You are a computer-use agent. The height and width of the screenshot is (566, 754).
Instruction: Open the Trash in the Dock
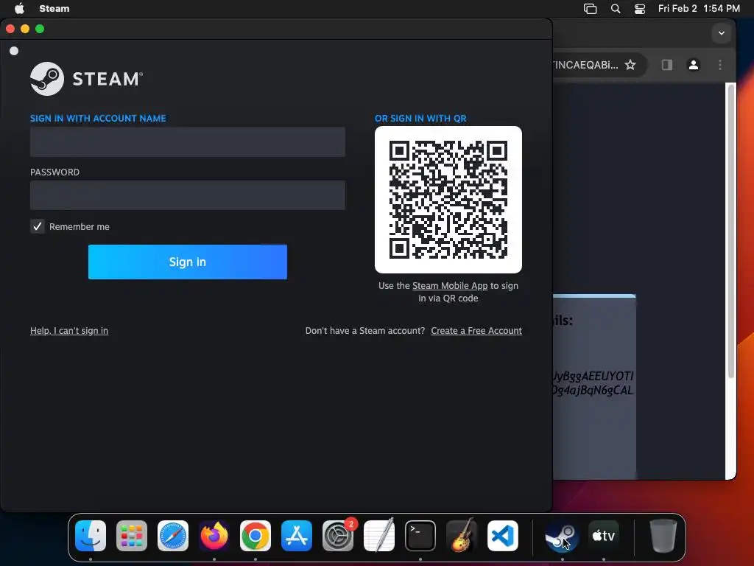tap(663, 536)
